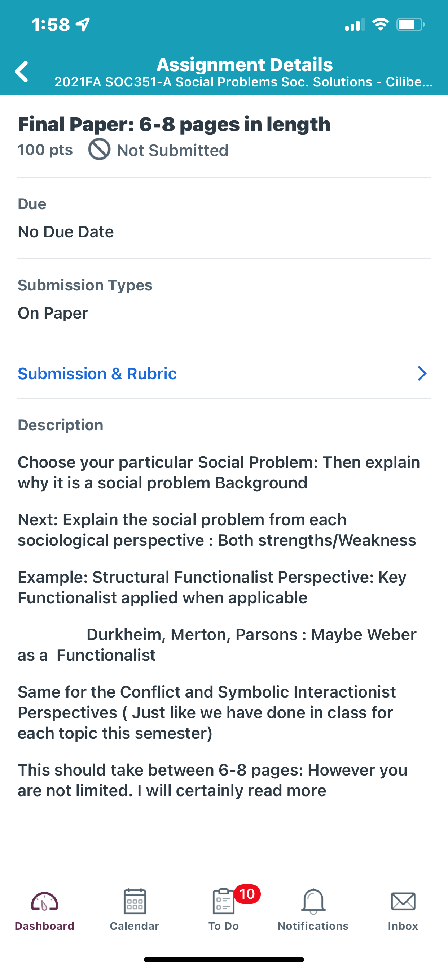Tap the red To Do badge
448x971 pixels.
[x=247, y=894]
